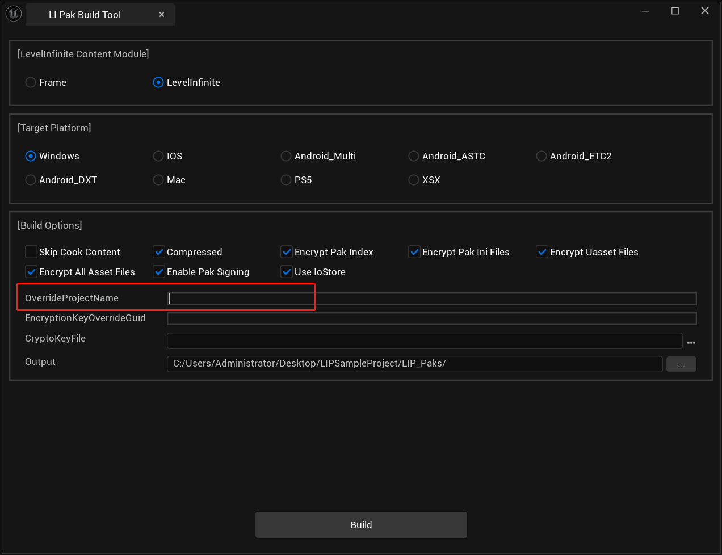Choose Android_ASTC target platform
Screen dimensions: 722x555
(x=414, y=156)
